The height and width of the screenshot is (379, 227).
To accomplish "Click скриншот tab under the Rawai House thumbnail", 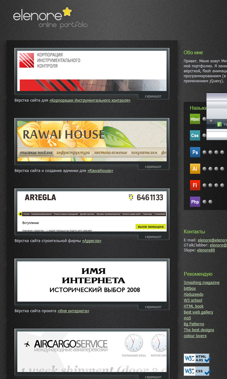I will [153, 167].
